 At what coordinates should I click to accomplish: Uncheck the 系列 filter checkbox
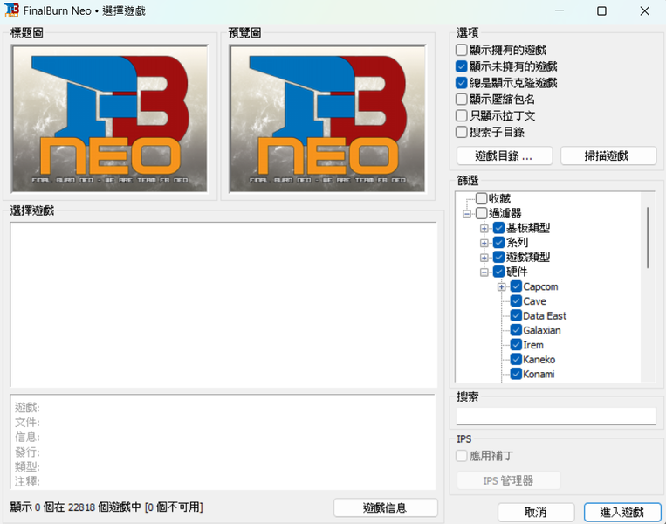[498, 243]
